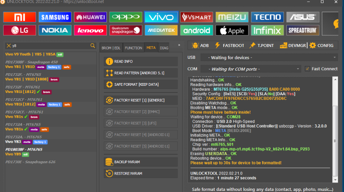Viewport: 344px width, 192px height.
Task: Click the search magnifier icon
Action: pos(92,46)
